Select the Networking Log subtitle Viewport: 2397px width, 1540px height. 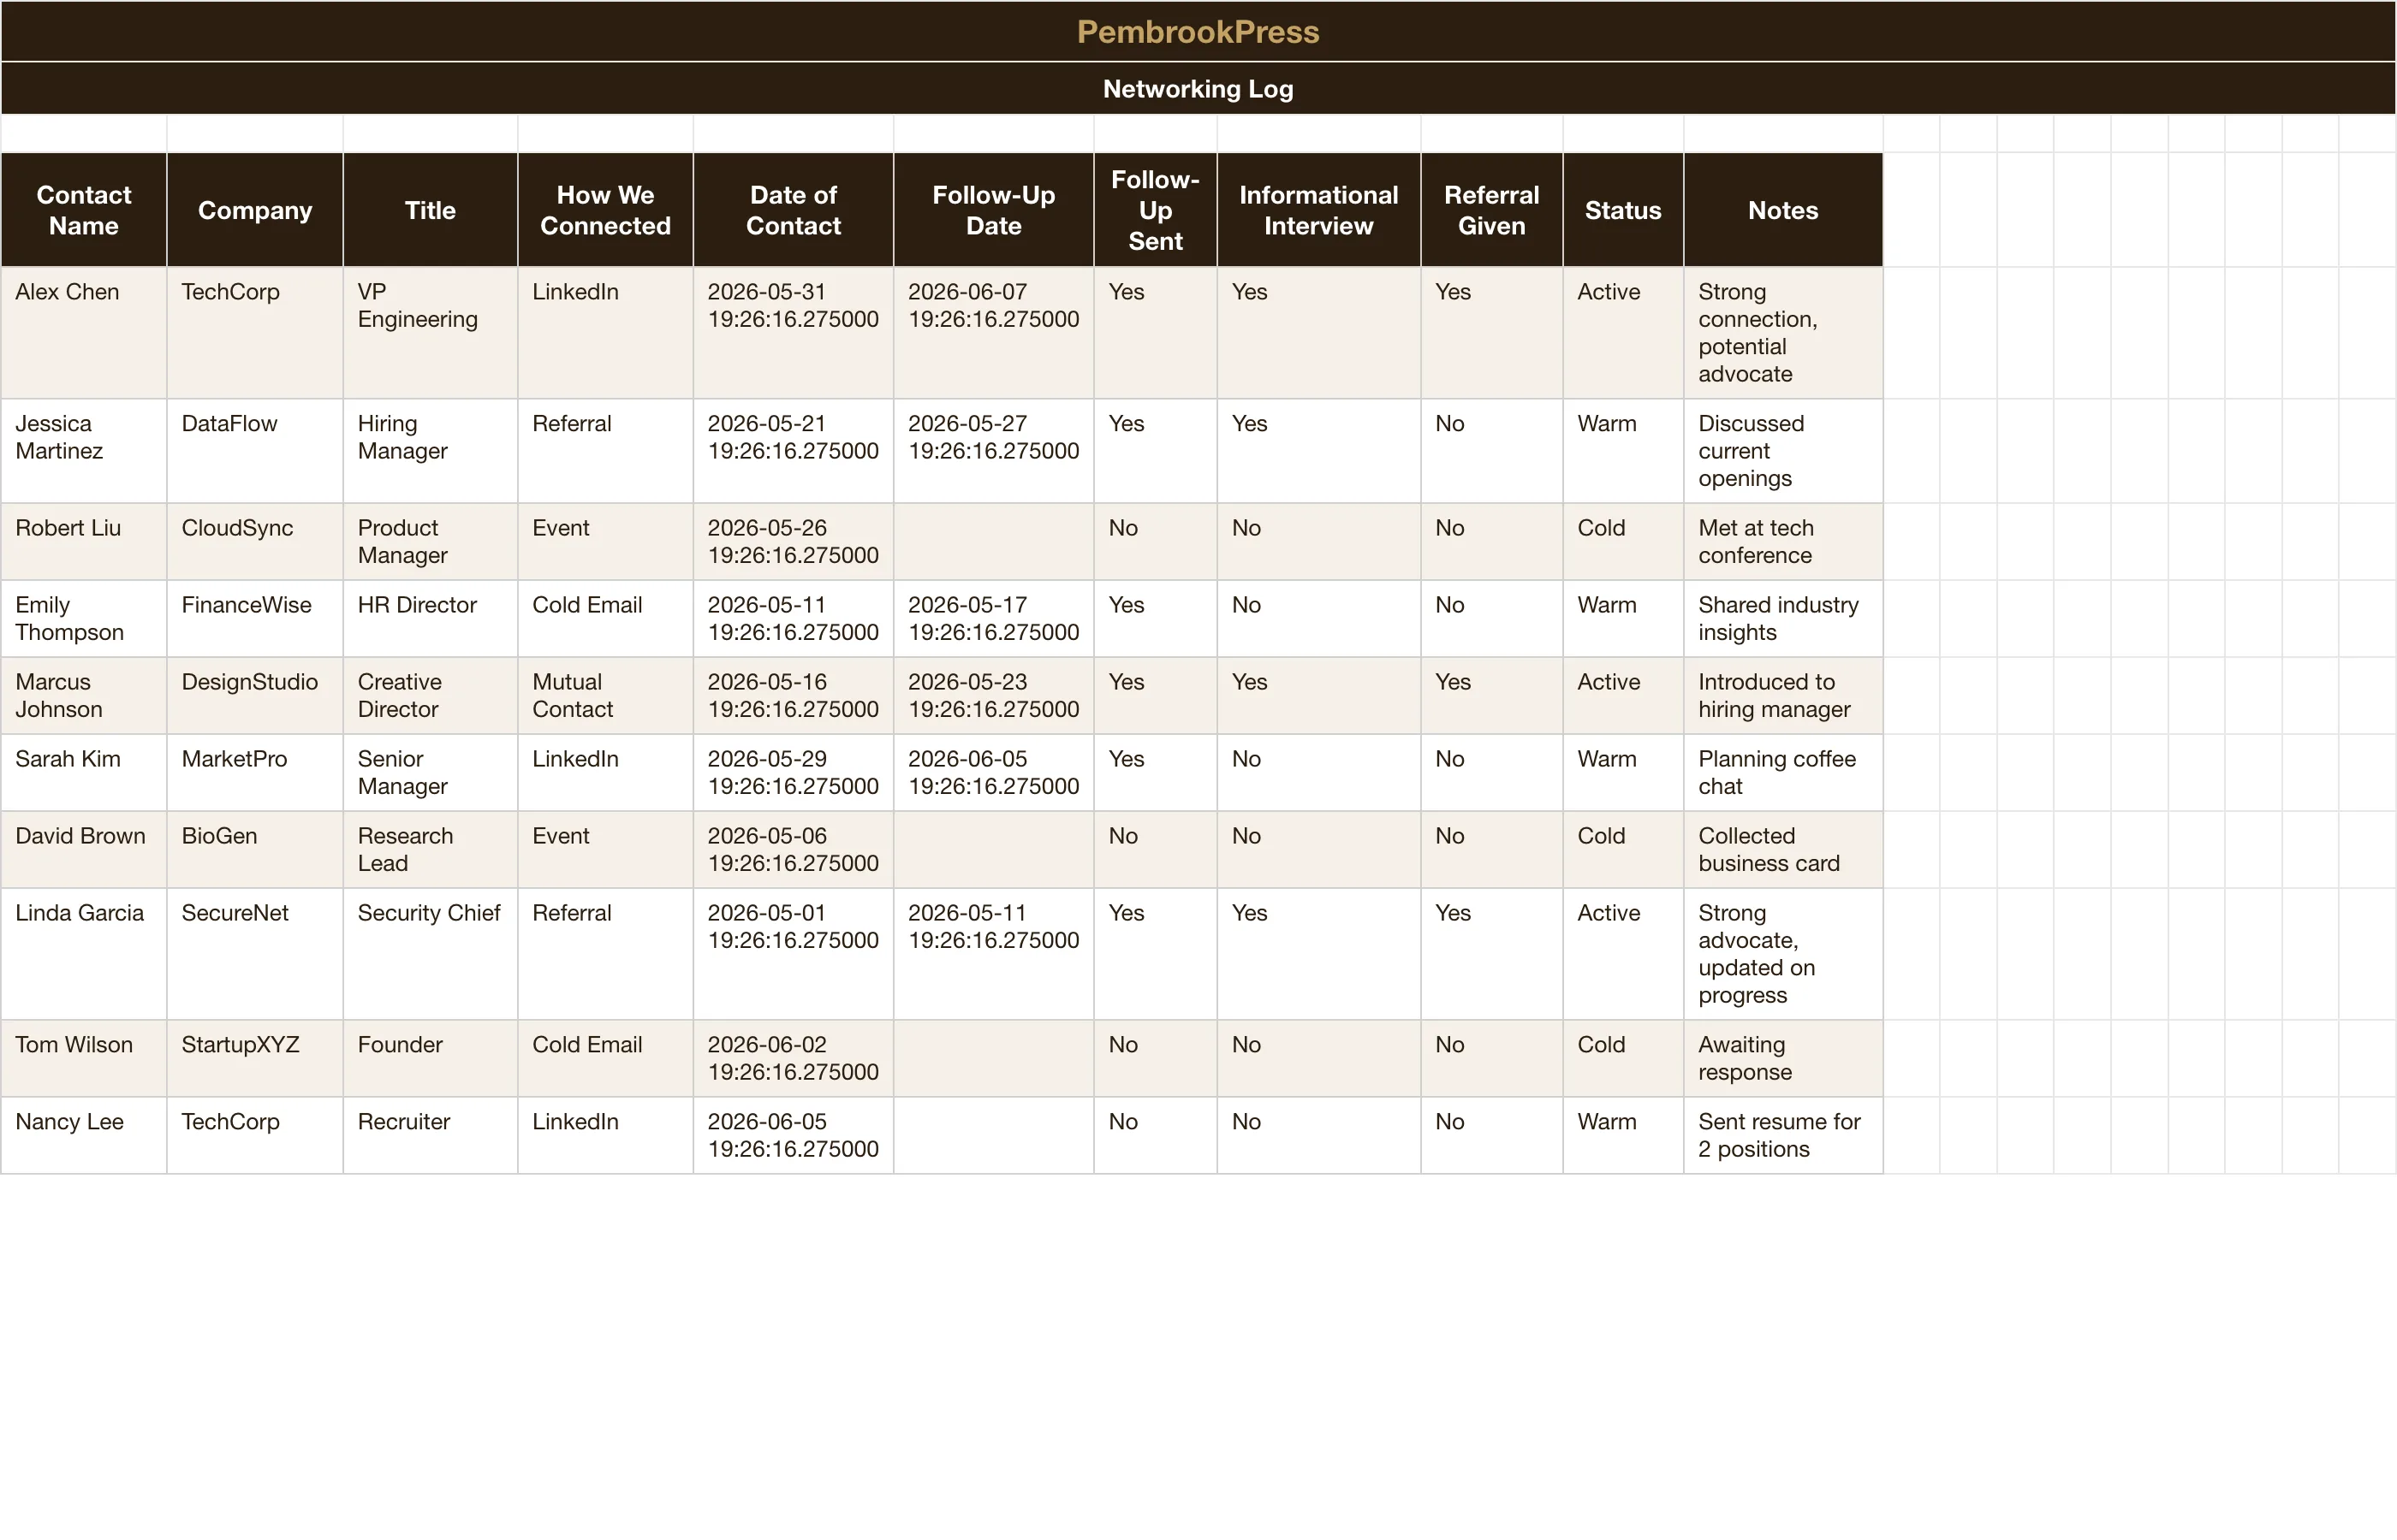(1198, 88)
